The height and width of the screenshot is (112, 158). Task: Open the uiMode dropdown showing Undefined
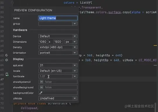[58, 98]
